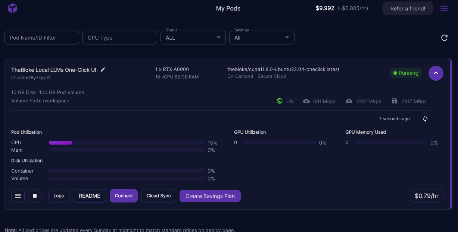Click the upload cloud icon for 681 Mbps
The width and height of the screenshot is (458, 232).
(306, 101)
